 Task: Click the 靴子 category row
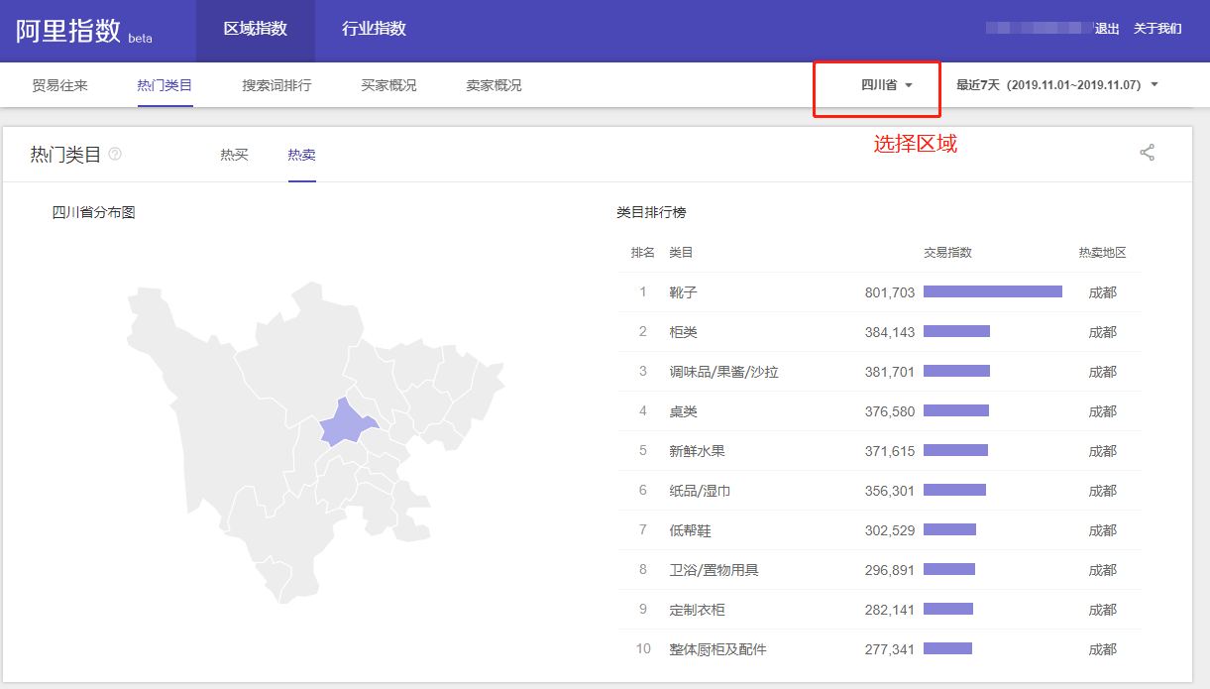879,292
